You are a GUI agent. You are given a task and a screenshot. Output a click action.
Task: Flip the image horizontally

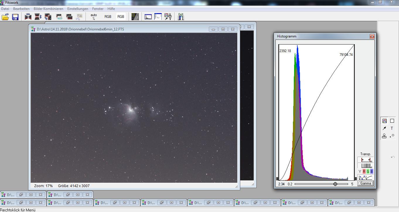click(x=28, y=17)
